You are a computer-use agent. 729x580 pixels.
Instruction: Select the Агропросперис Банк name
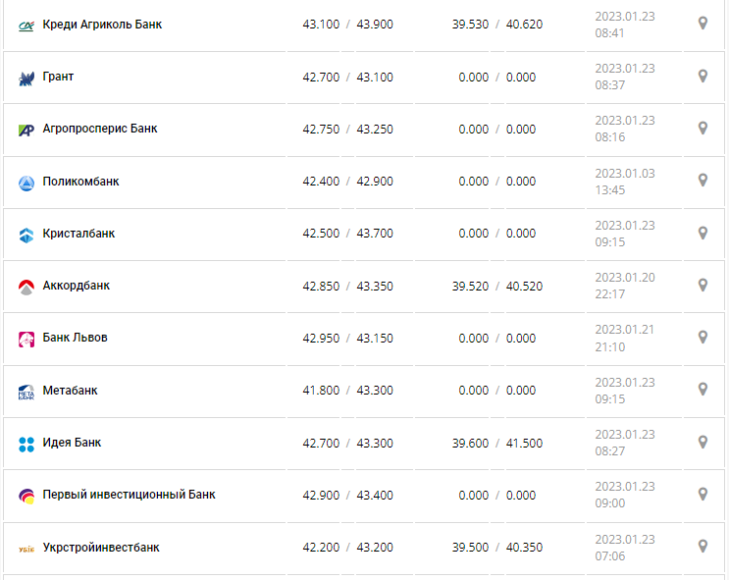(x=100, y=129)
